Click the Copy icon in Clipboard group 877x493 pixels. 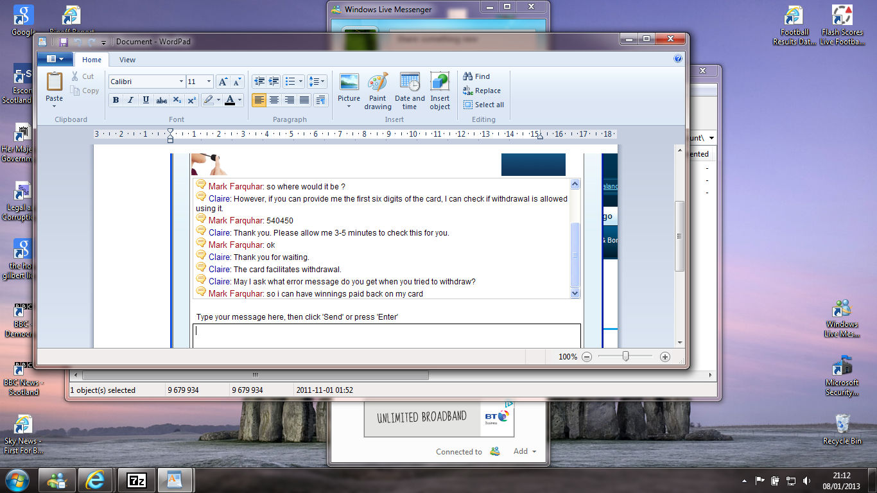coord(74,91)
